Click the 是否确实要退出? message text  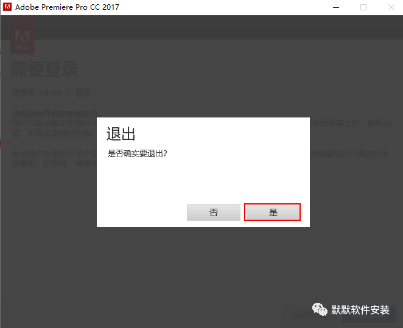(x=138, y=153)
